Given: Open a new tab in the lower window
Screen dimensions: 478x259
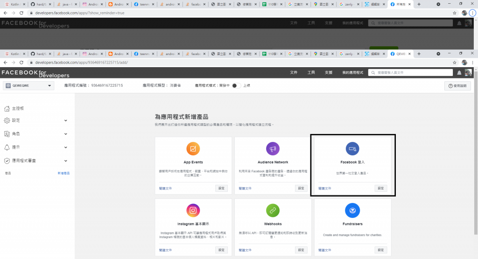Looking at the screenshot, I should coord(419,54).
